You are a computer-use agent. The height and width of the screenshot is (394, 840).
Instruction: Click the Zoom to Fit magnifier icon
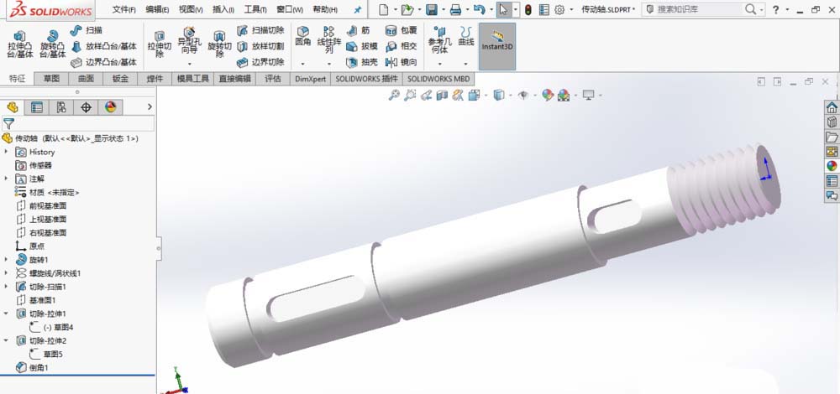pos(393,96)
